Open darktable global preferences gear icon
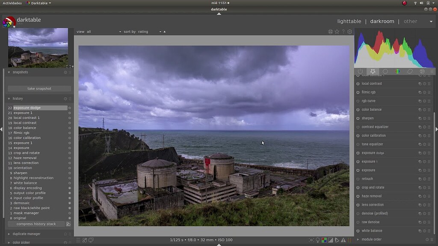438x246 pixels. pyautogui.click(x=349, y=32)
